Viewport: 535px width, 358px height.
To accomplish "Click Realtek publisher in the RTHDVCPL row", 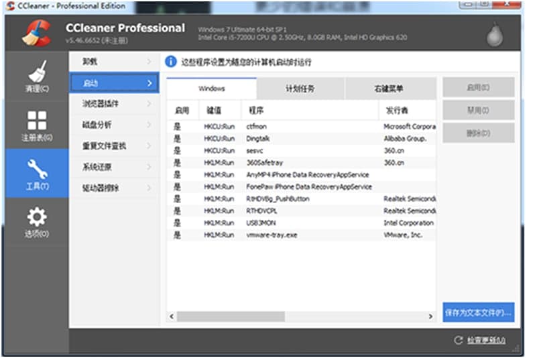I will coord(410,211).
